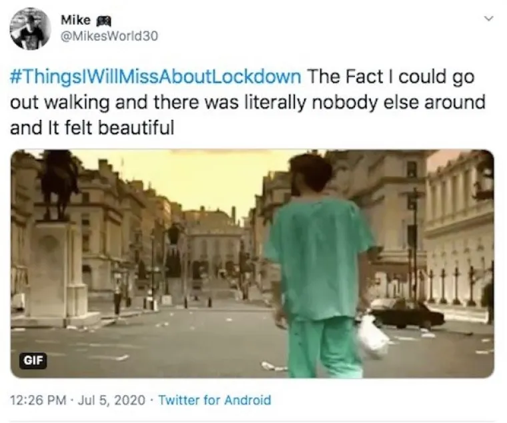Open the #ThingsIWillMissAboutLockdown hashtag
Image resolution: width=507 pixels, height=423 pixels.
[155, 77]
